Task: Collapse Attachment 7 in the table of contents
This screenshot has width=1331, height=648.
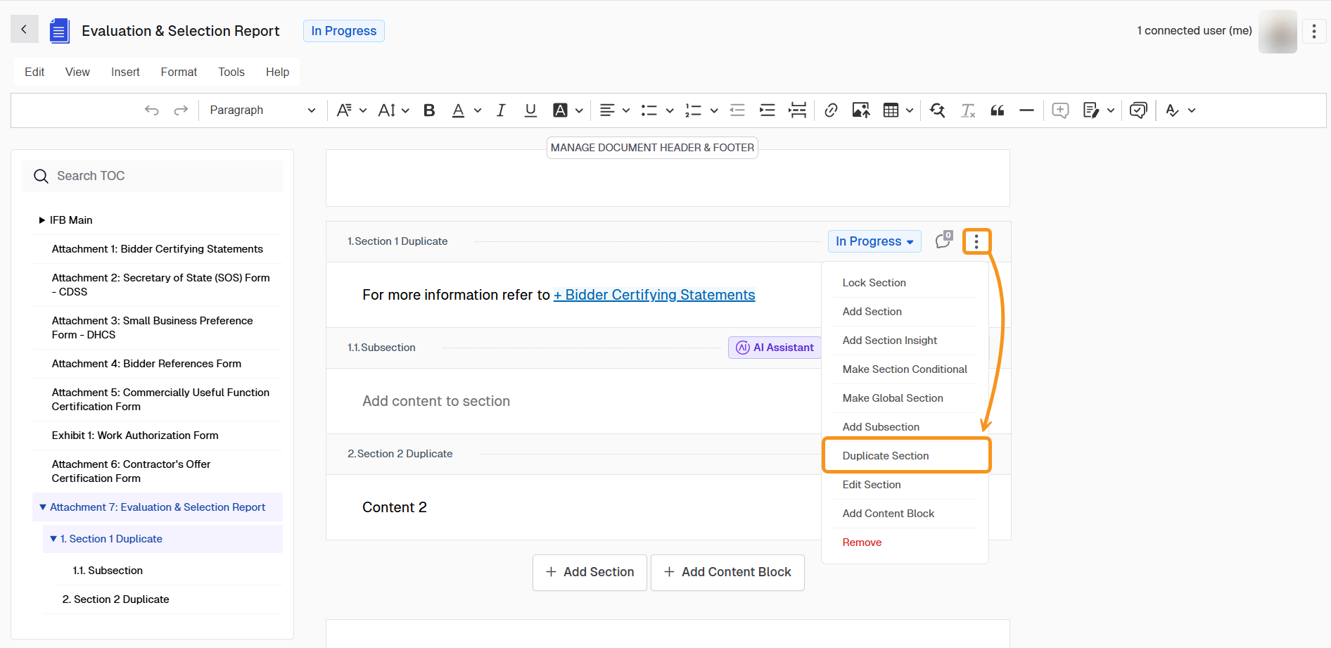Action: [x=43, y=507]
